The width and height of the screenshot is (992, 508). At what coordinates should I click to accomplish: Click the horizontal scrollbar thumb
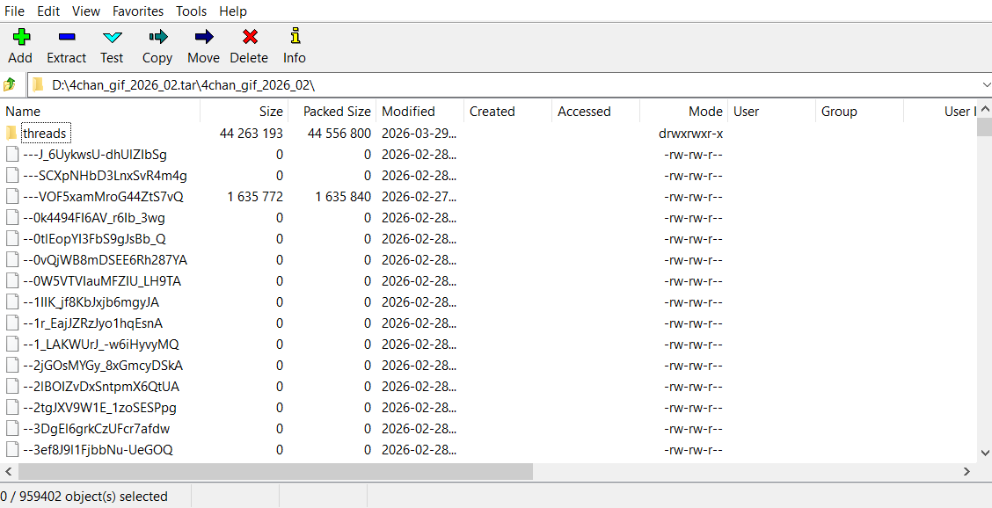tap(276, 471)
